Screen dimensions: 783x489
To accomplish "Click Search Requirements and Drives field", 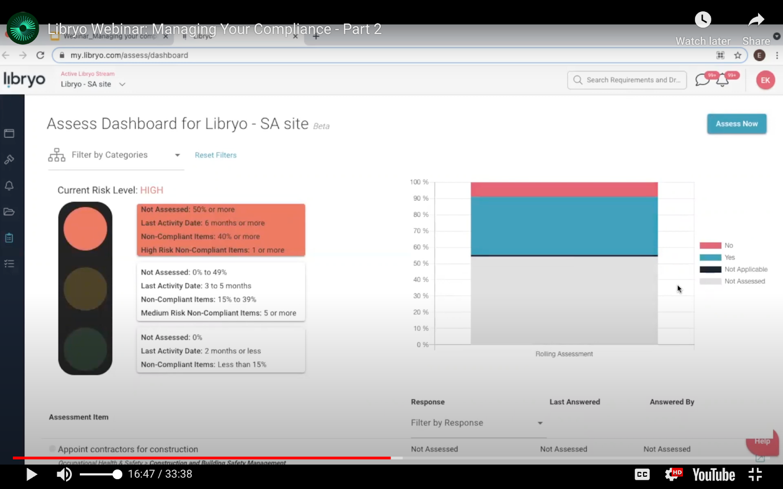I will click(x=627, y=80).
